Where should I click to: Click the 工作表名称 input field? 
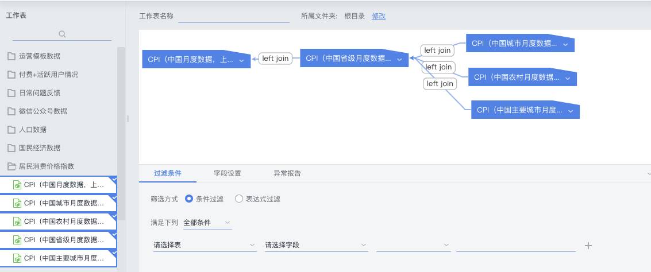point(234,16)
